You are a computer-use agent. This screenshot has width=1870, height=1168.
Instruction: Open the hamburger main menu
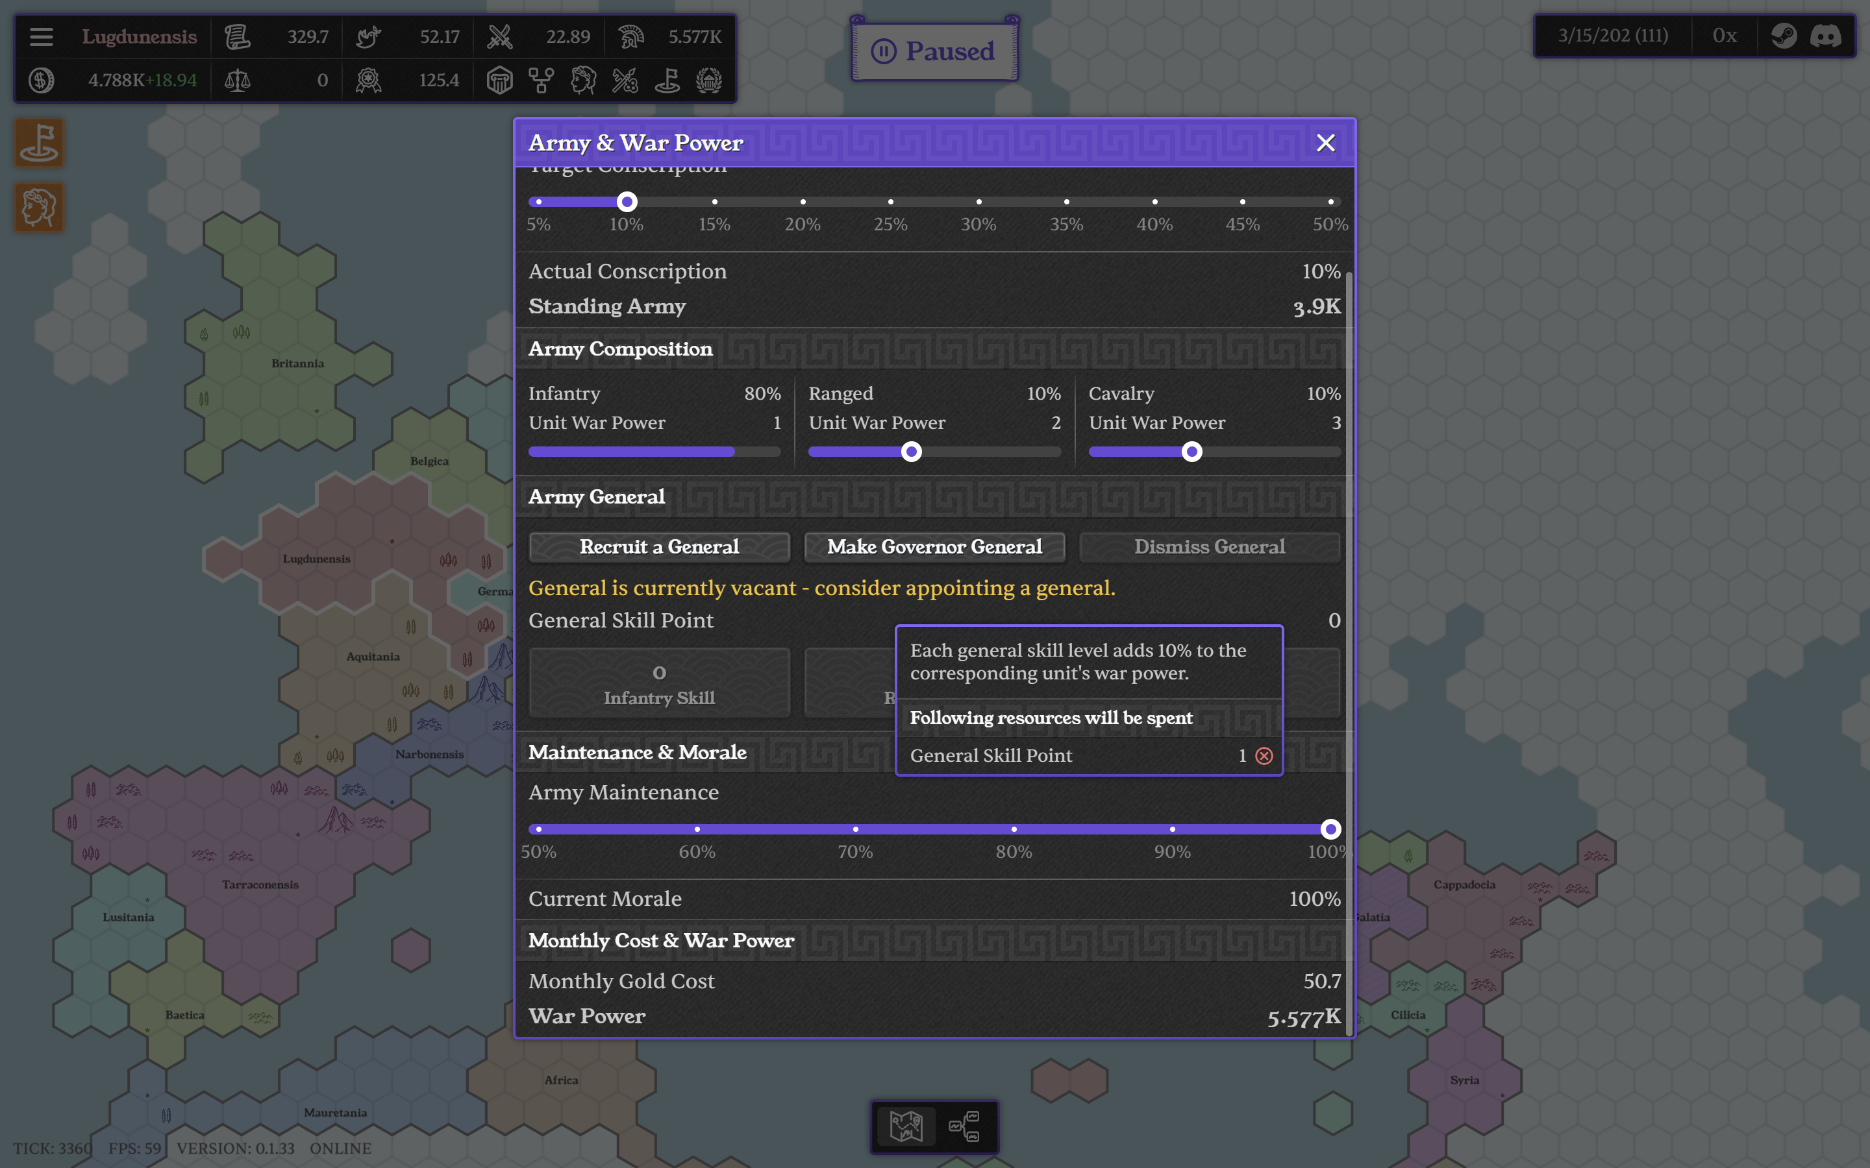tap(41, 36)
